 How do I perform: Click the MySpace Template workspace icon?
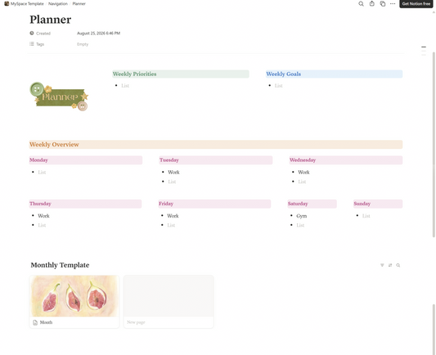(7, 3)
